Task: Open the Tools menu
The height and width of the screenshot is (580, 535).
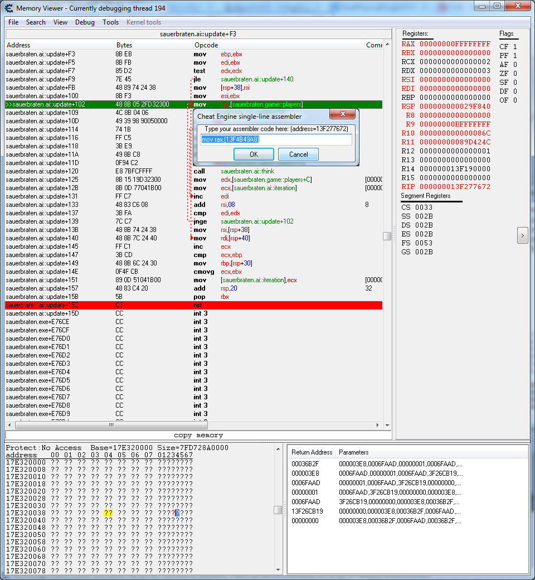Action: tap(110, 22)
